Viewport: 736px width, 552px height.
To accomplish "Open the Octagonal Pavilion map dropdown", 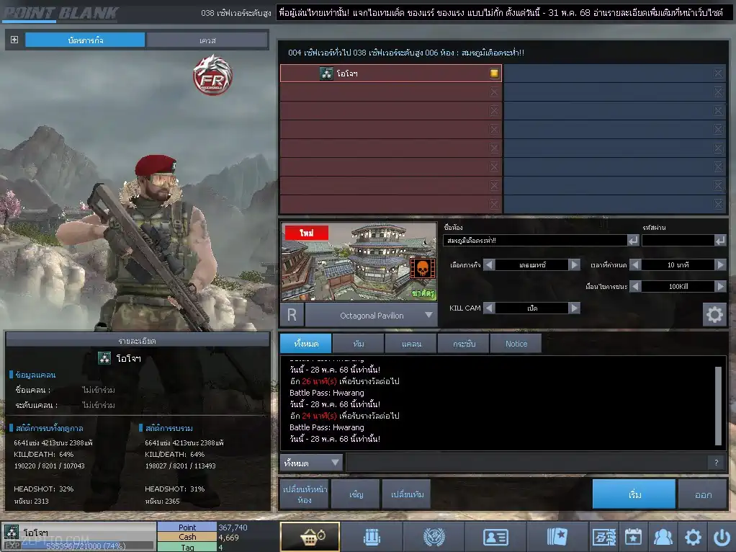I will pyautogui.click(x=429, y=316).
